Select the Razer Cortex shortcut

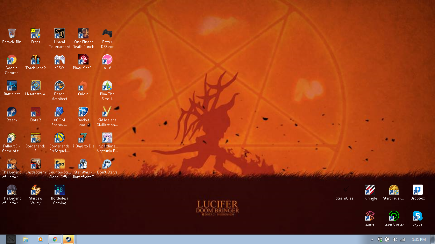click(x=394, y=216)
